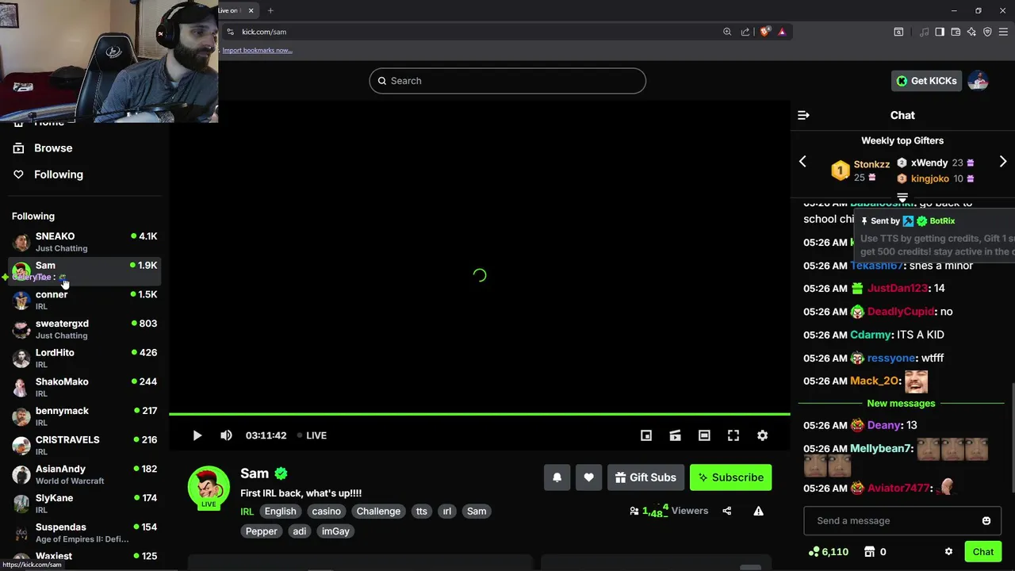Image resolution: width=1015 pixels, height=571 pixels.
Task: Click the green Subscribe button
Action: (x=730, y=477)
